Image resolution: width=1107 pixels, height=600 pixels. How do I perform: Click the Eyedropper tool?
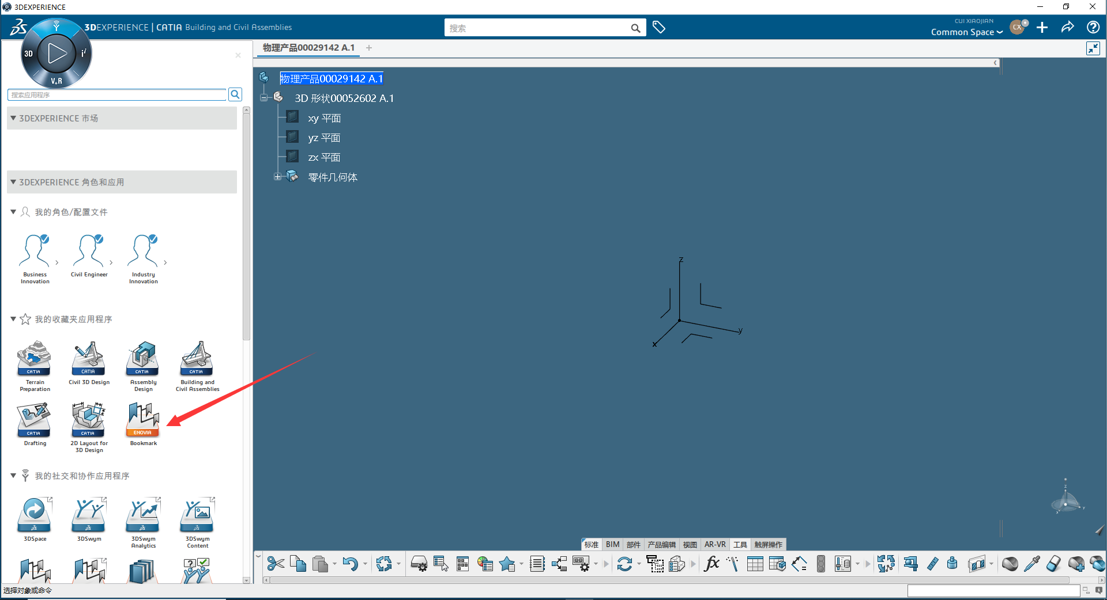click(x=1033, y=564)
